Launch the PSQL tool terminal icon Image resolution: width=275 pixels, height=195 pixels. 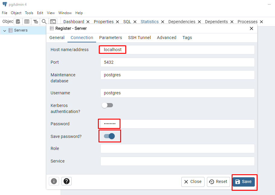coord(53,22)
